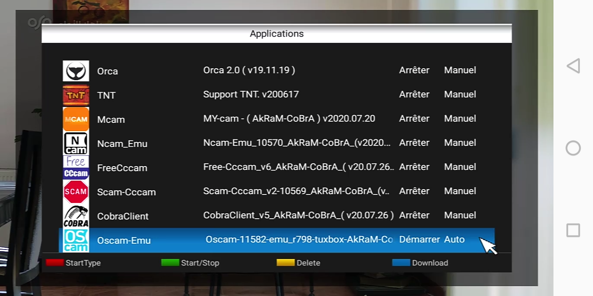Click the MY-cam v2020.07.20 description

[289, 119]
